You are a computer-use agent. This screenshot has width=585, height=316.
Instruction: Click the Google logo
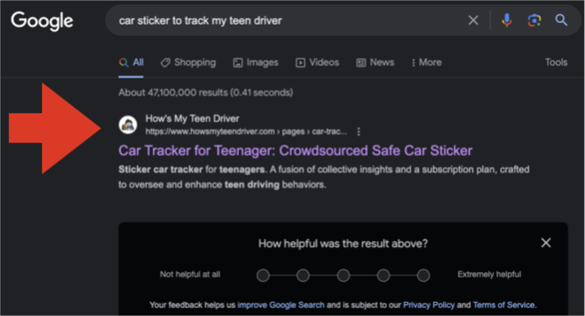(42, 21)
